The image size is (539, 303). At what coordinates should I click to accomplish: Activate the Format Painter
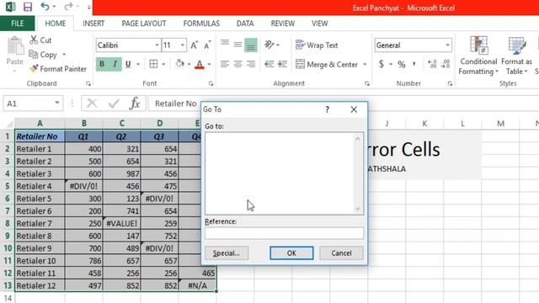point(58,69)
